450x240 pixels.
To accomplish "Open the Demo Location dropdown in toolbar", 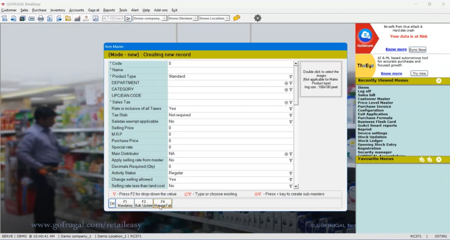I will coord(227,19).
